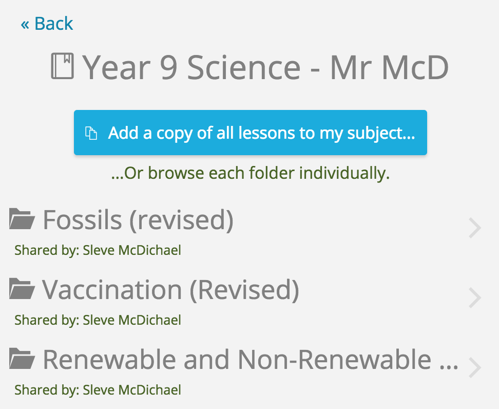Open the Vaccination (Revised) folder icon
Image resolution: width=499 pixels, height=409 pixels.
(x=22, y=289)
